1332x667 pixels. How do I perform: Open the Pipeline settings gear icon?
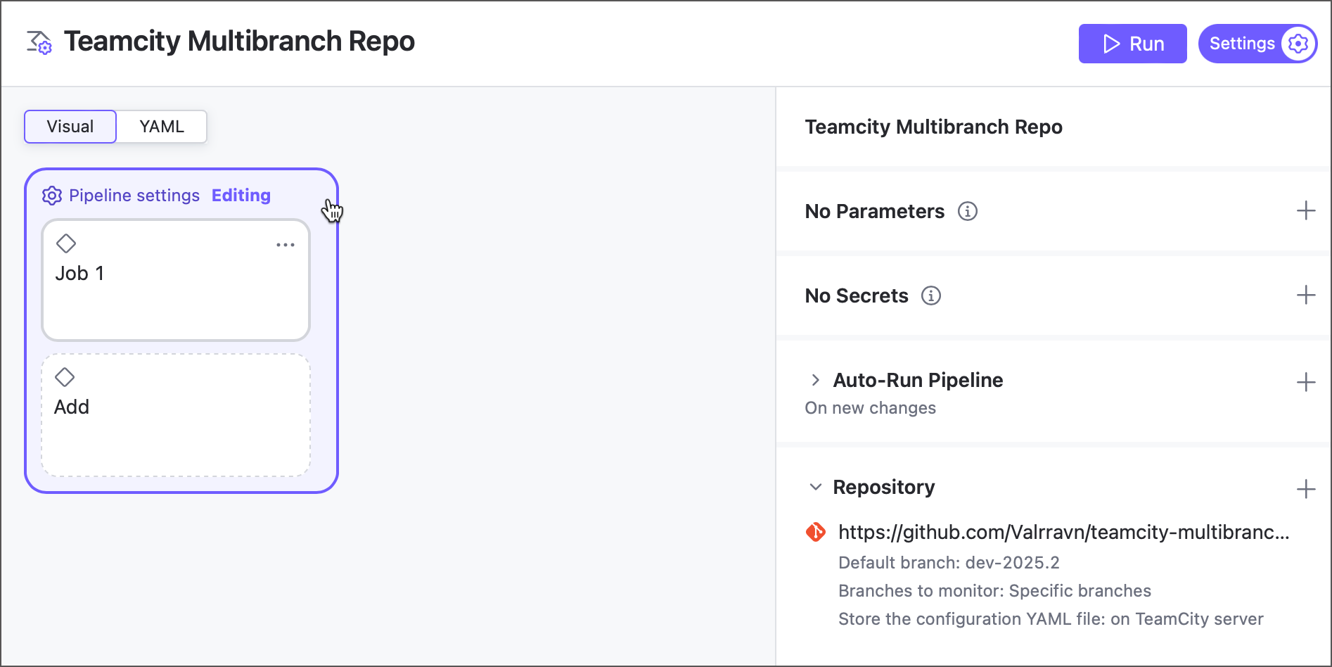point(52,196)
